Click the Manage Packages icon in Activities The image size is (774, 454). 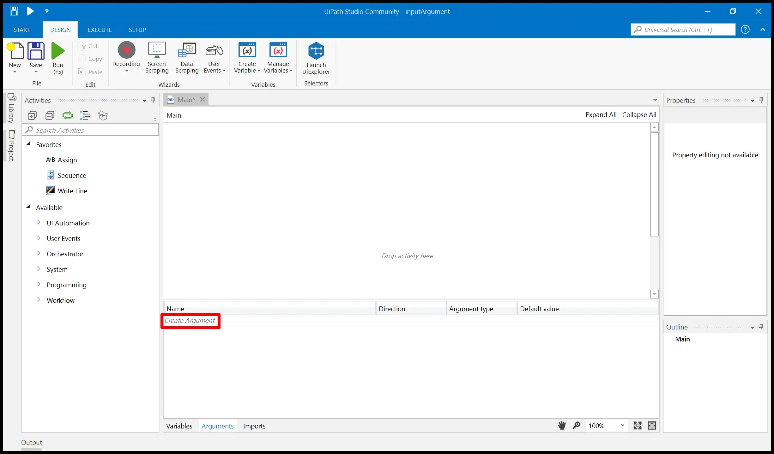click(x=103, y=115)
